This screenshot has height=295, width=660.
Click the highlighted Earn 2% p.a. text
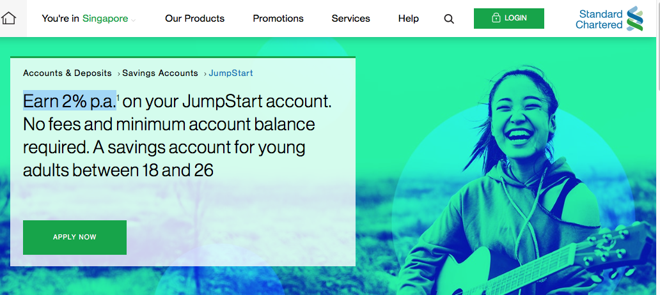pos(70,102)
